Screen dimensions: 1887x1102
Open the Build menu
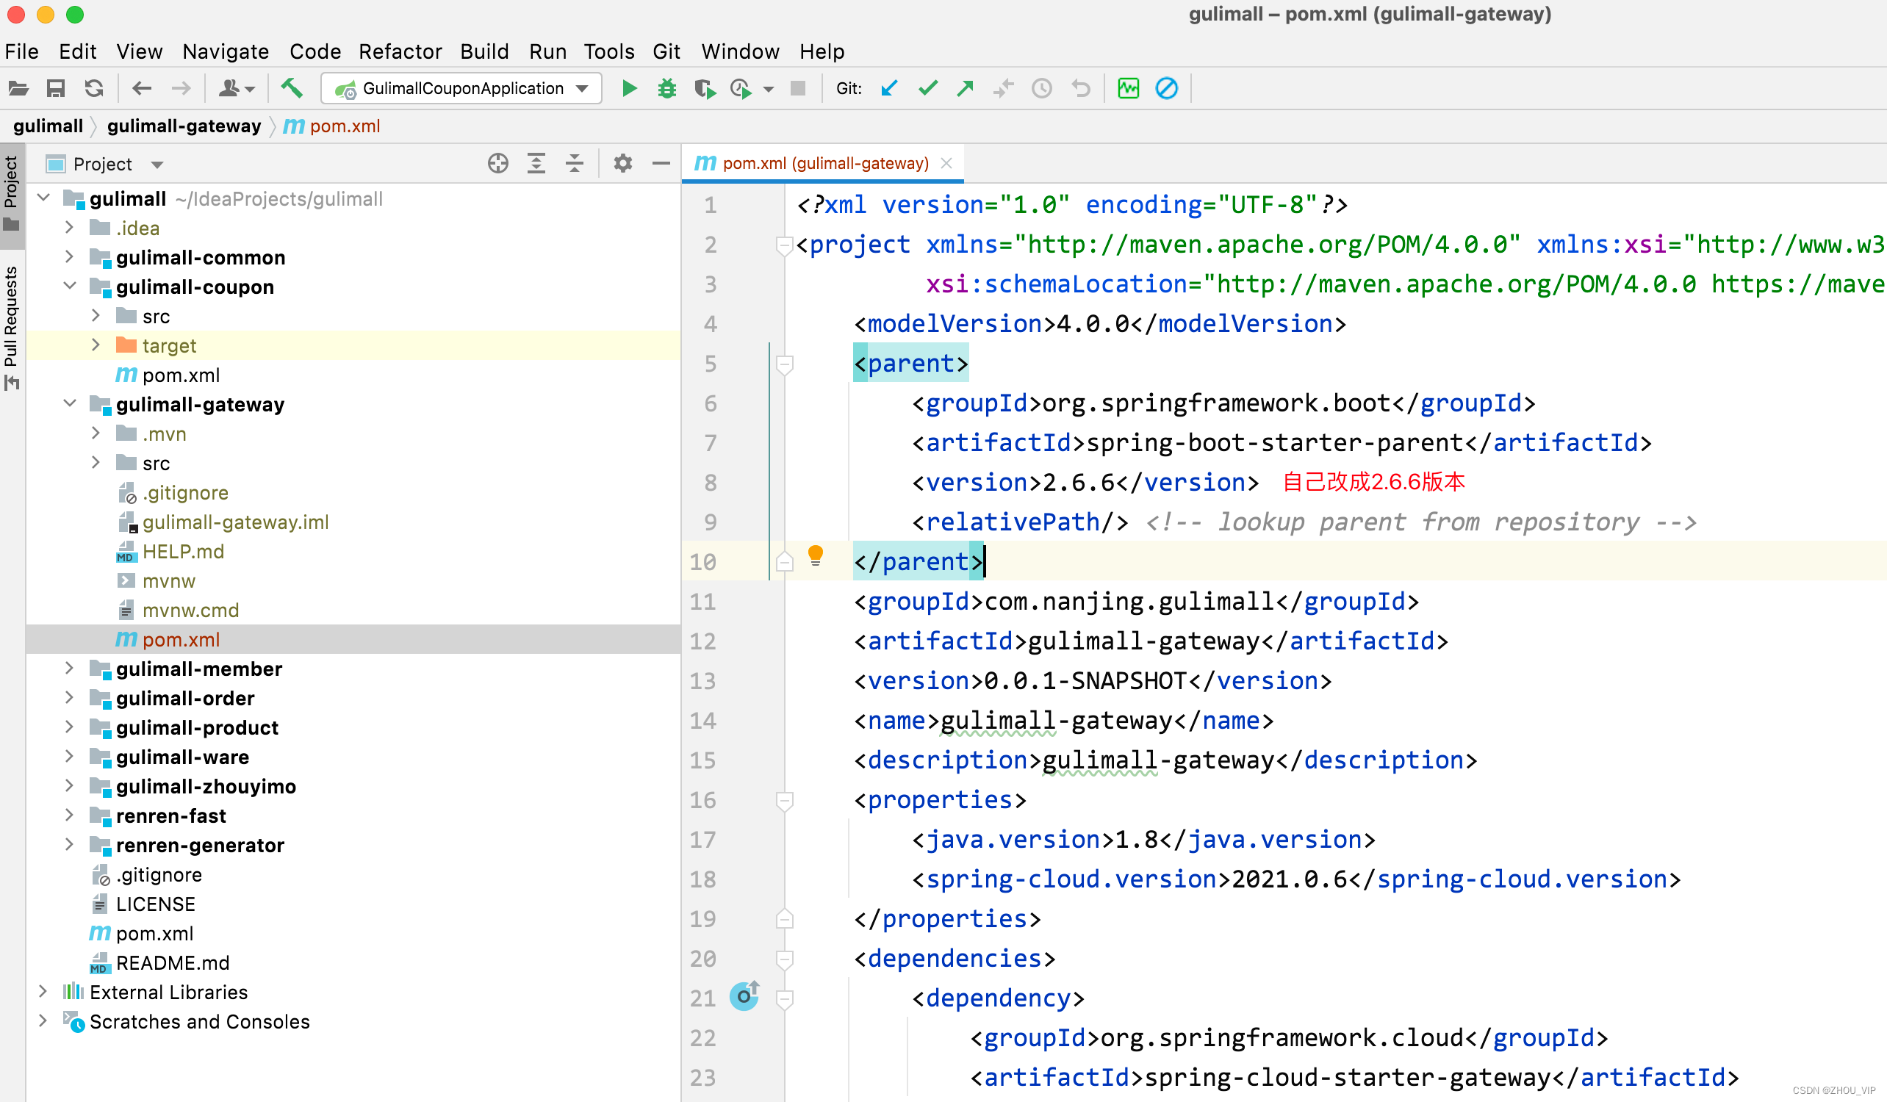tap(484, 51)
